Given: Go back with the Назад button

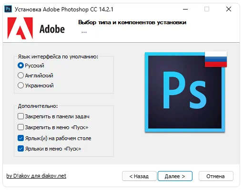Looking at the screenshot, I should coord(139,176).
